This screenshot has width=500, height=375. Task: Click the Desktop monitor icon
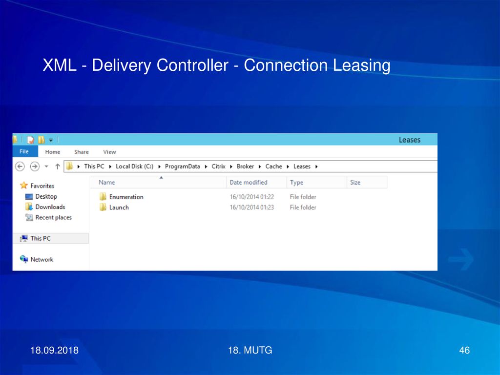click(x=29, y=197)
